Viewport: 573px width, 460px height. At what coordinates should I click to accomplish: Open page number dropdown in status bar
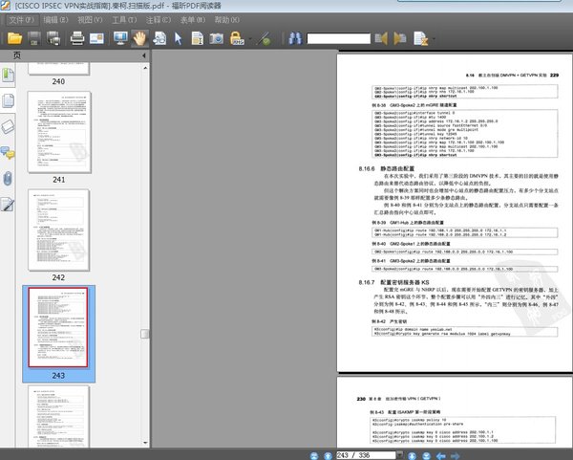[x=400, y=455]
